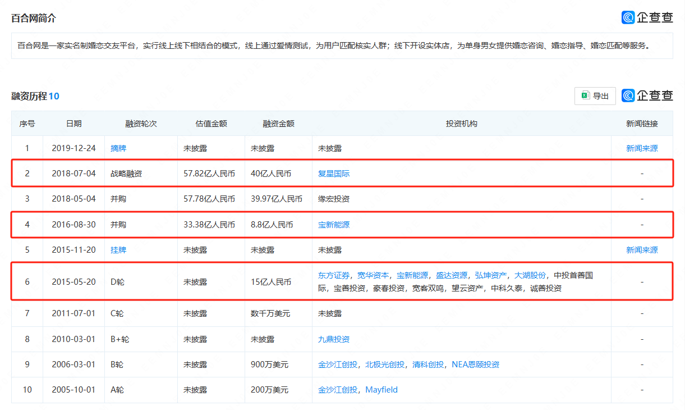685x410 pixels.
Task: Select the date cell 2018-07-04
Action: [73, 174]
